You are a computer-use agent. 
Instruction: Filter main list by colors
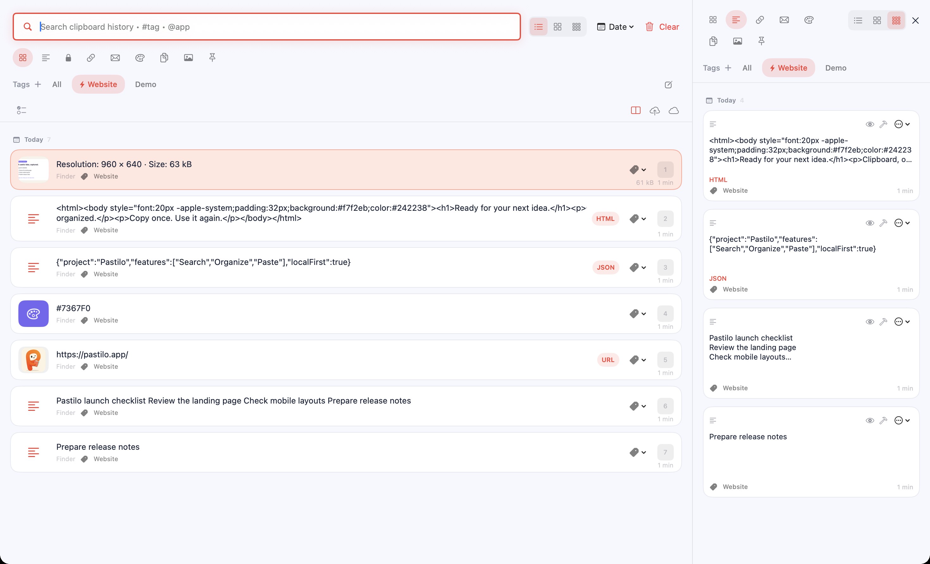pos(140,58)
